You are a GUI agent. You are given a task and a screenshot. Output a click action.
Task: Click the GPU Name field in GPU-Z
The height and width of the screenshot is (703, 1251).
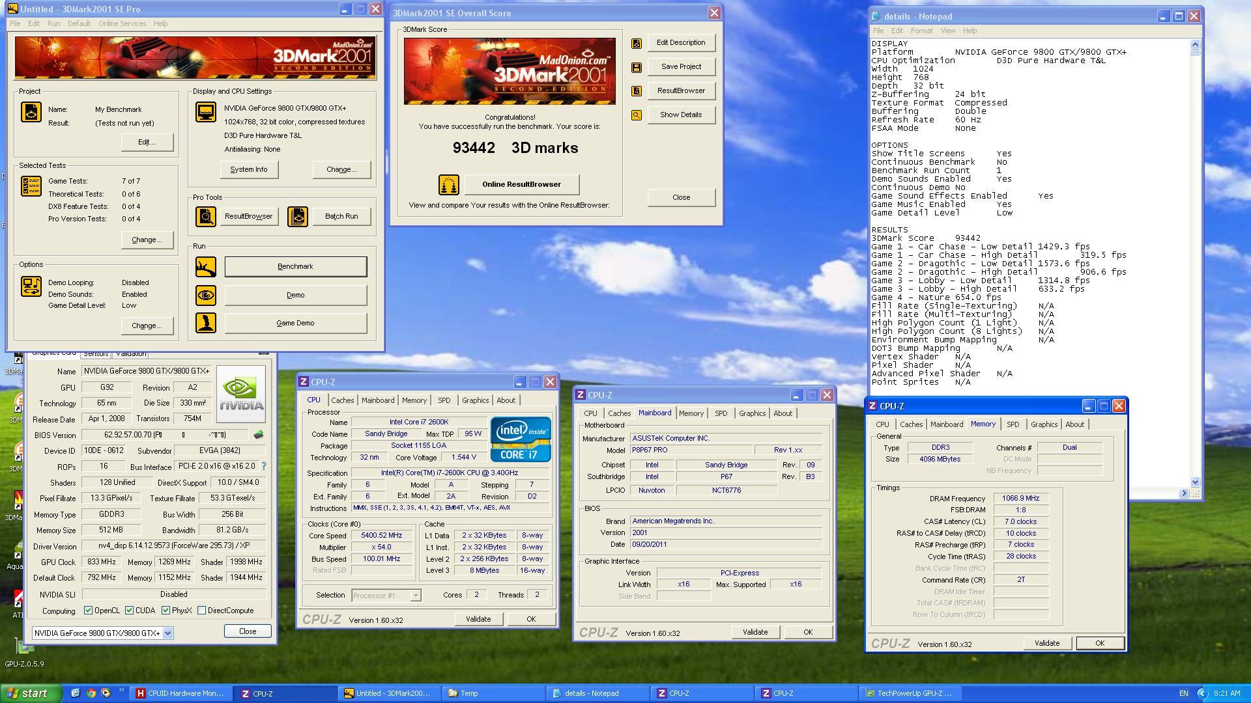coord(147,371)
